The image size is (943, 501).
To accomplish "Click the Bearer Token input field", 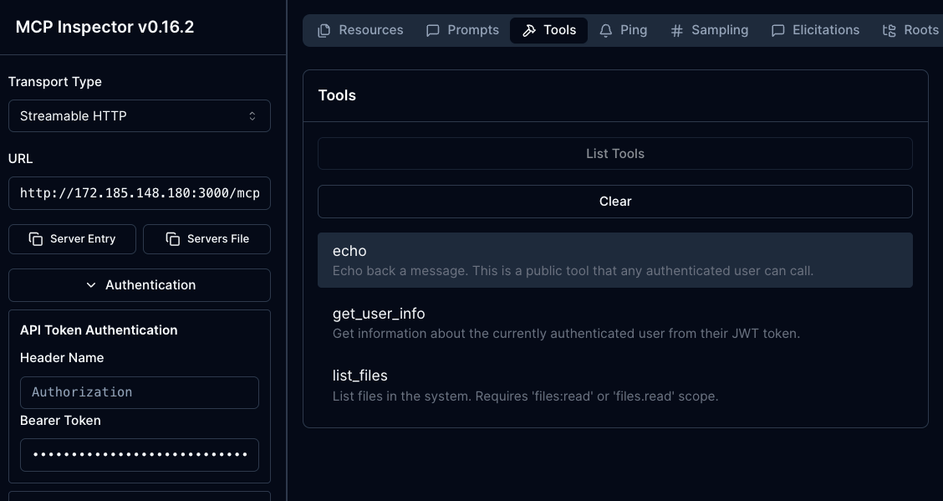I will (x=139, y=455).
